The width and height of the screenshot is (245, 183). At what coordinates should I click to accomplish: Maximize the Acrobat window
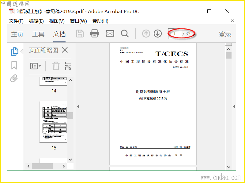coord(209,11)
